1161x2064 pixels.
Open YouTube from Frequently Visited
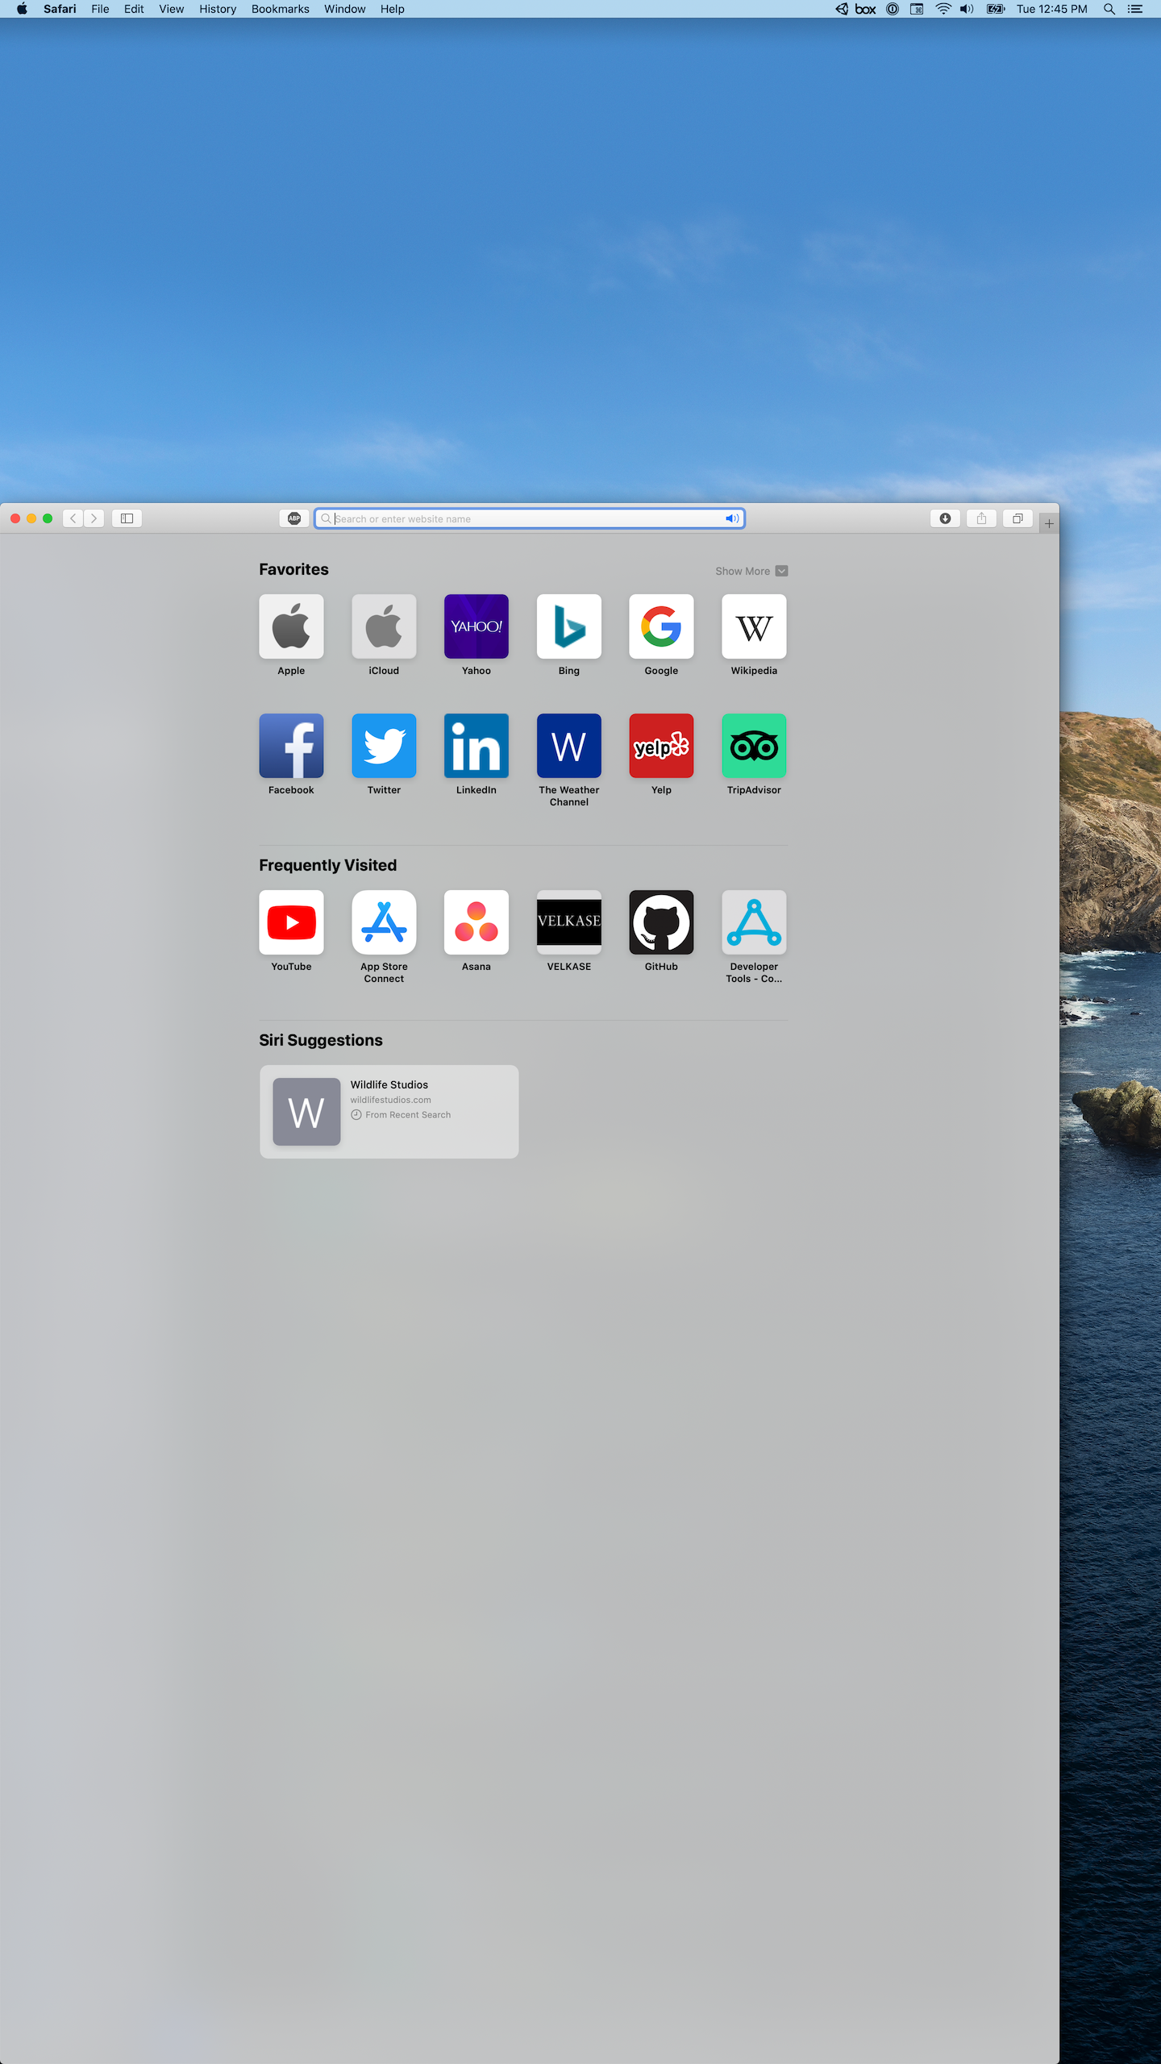pyautogui.click(x=291, y=922)
